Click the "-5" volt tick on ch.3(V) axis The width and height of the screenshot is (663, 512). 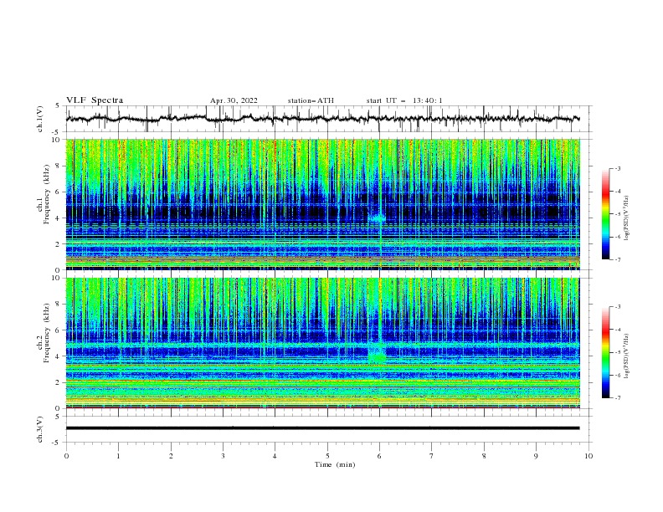[x=57, y=443]
